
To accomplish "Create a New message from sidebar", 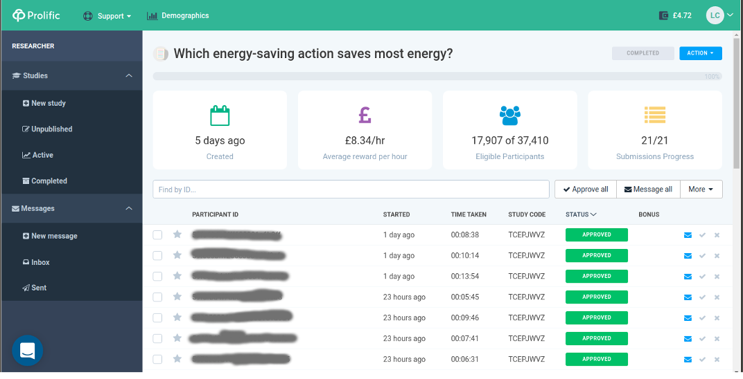I will click(50, 236).
